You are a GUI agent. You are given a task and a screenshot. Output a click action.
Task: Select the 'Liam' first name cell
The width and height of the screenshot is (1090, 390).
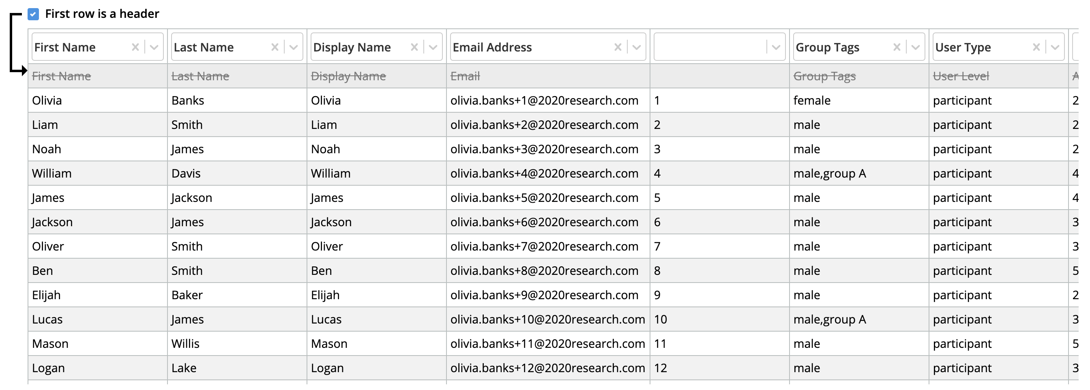tap(98, 125)
